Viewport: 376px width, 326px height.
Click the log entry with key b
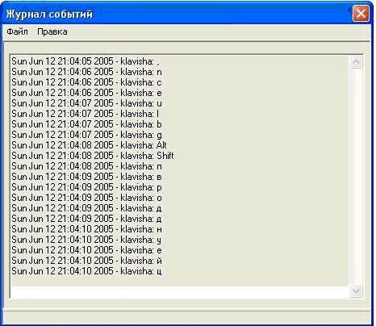pyautogui.click(x=86, y=124)
